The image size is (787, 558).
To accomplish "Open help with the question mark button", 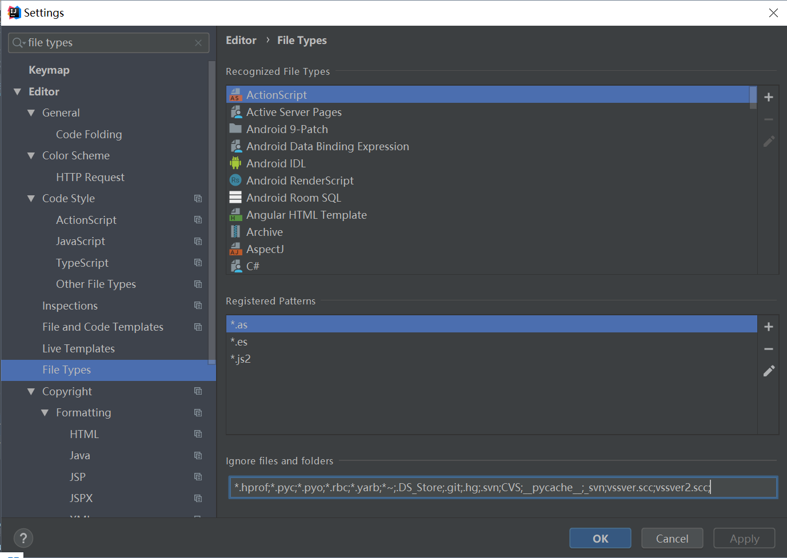I will point(23,538).
